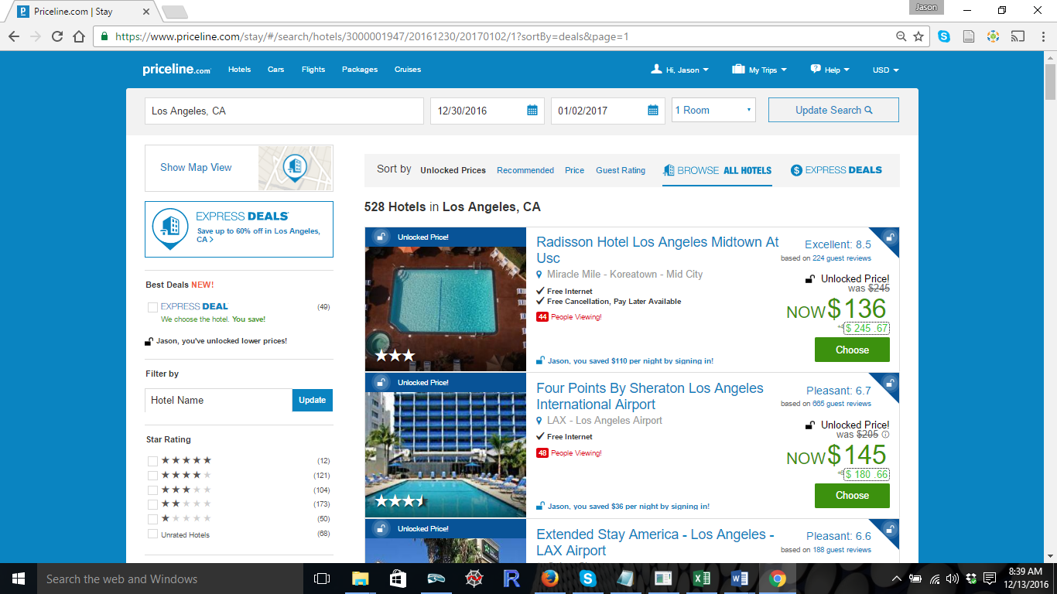This screenshot has height=594, width=1057.
Task: Open the Chrome three-dot menu
Action: point(1042,36)
